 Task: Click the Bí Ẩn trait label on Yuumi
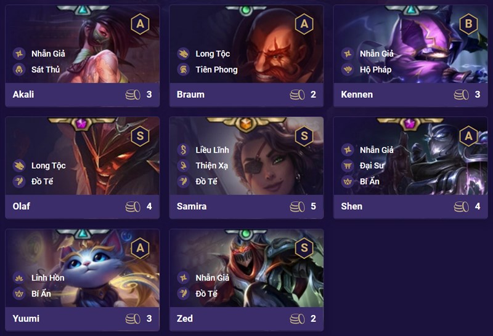[x=41, y=294]
